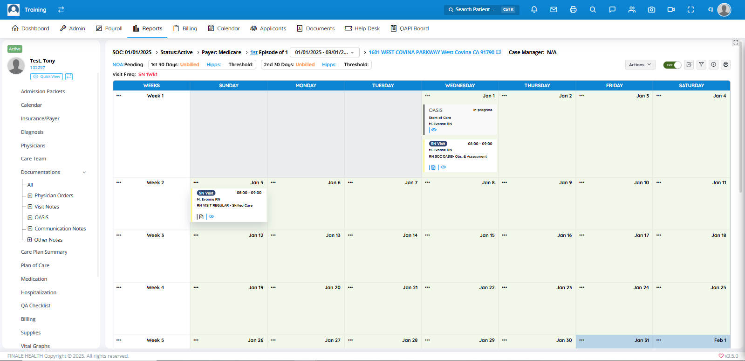Open the episode date range dropdown
The image size is (745, 361).
point(324,52)
